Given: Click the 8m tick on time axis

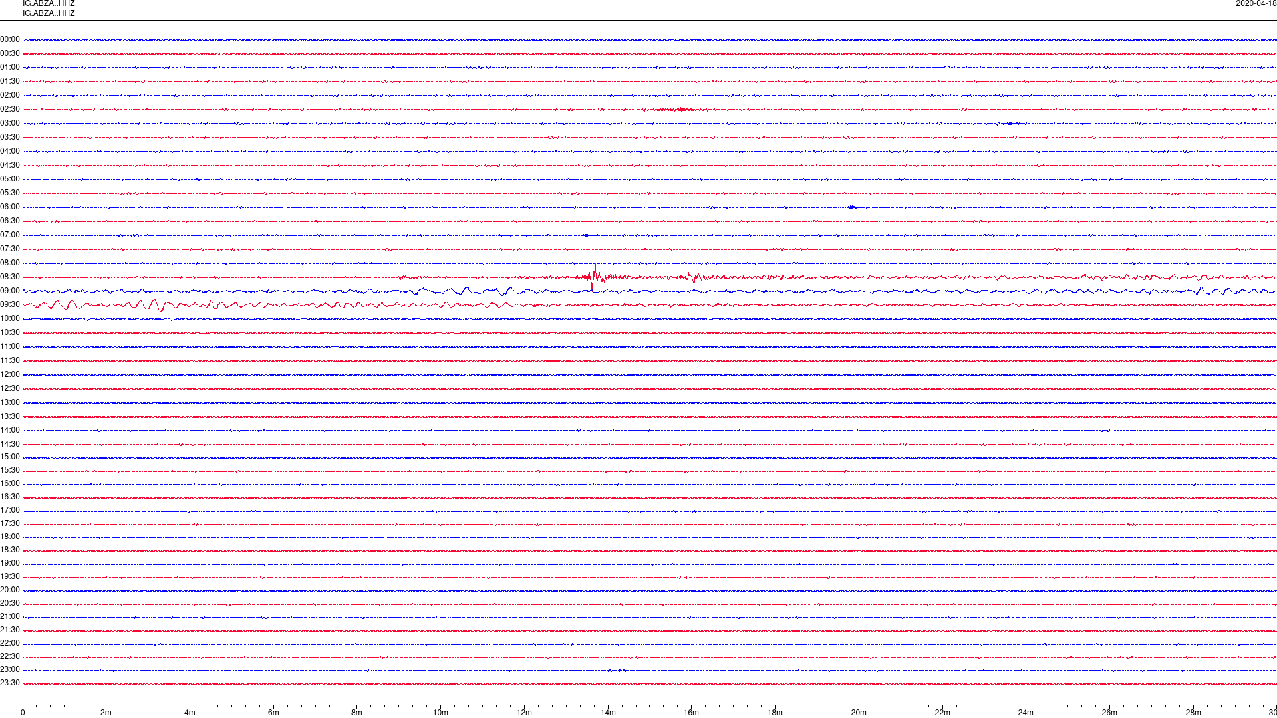Looking at the screenshot, I should point(357,713).
